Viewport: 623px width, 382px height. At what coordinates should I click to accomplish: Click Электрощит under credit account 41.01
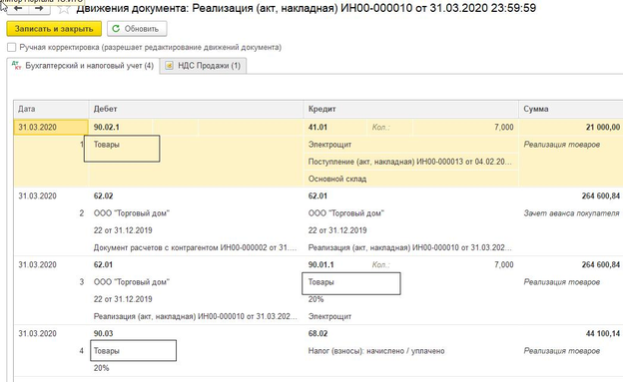(329, 145)
